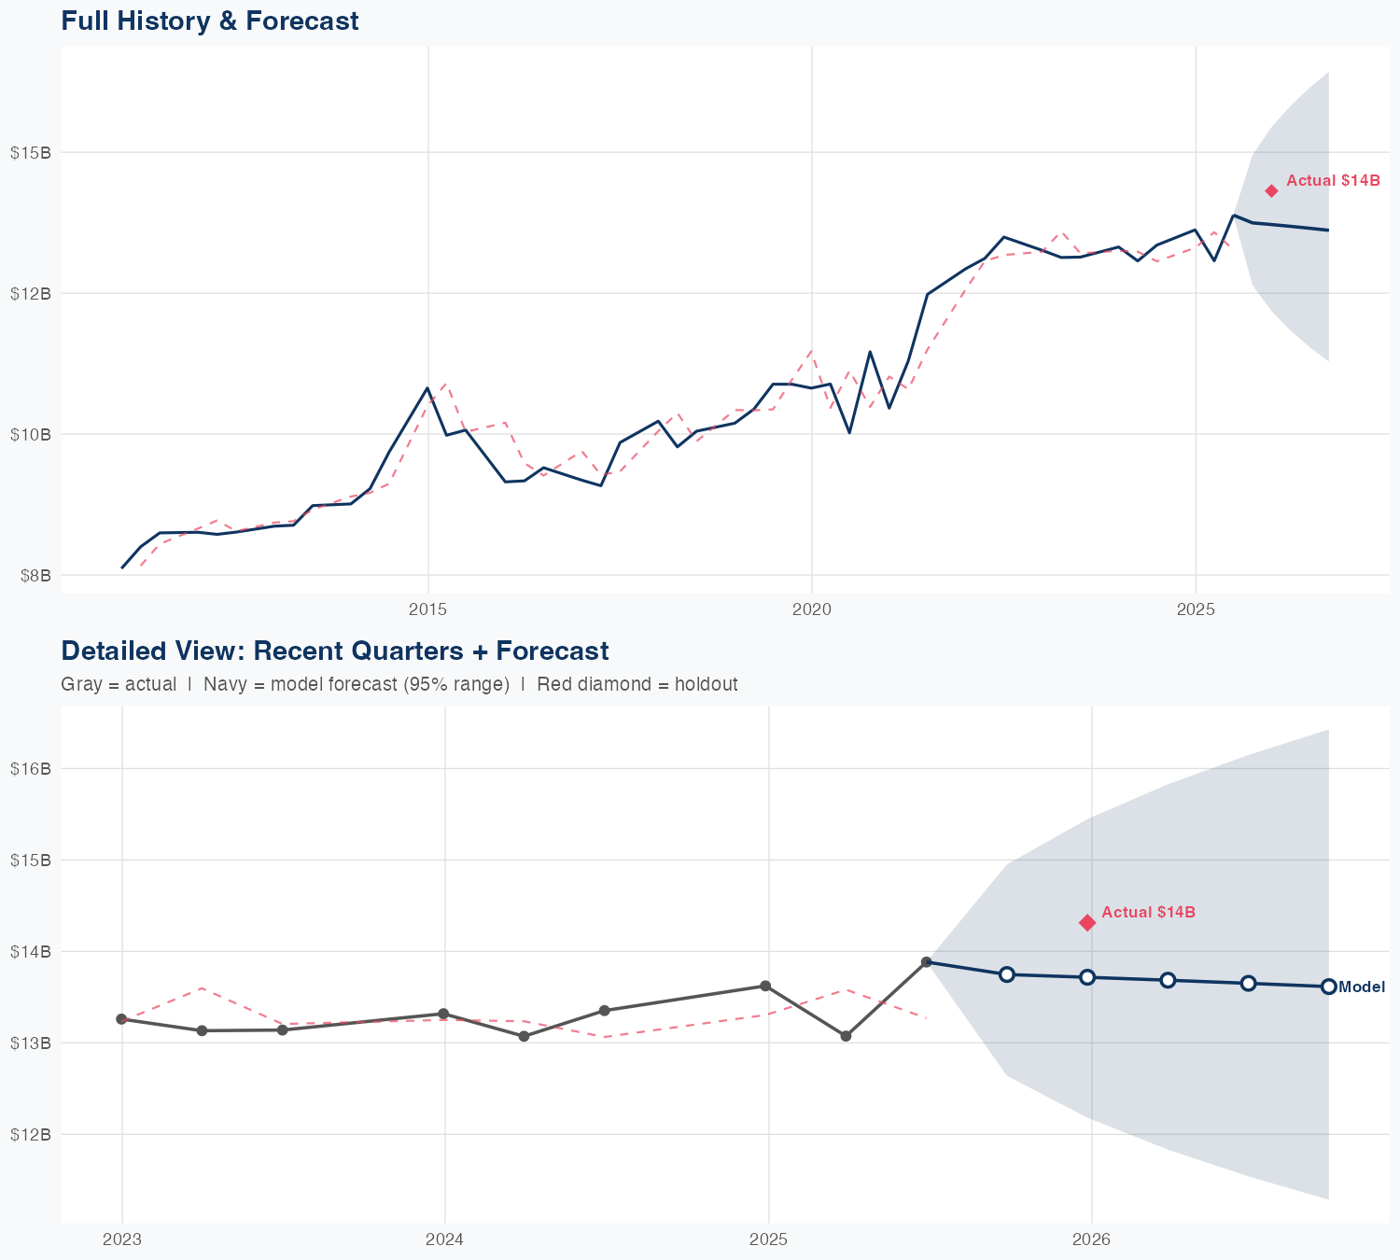Click the first open-circle forecast marker
This screenshot has height=1260, width=1400.
pos(1007,974)
